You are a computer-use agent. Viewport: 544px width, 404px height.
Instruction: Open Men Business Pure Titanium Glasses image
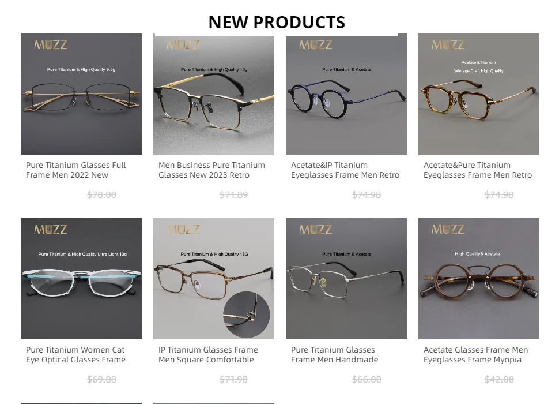(x=214, y=94)
